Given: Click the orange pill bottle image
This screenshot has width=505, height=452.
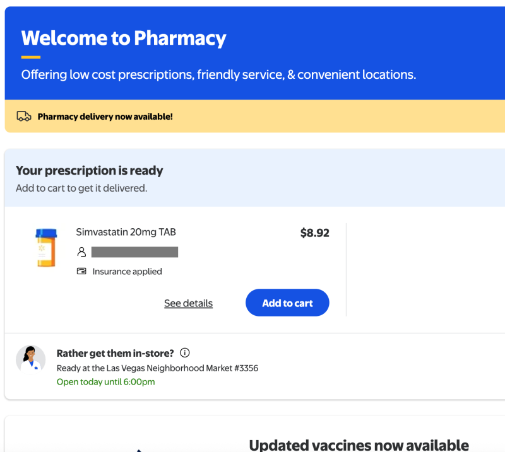Looking at the screenshot, I should click(46, 248).
